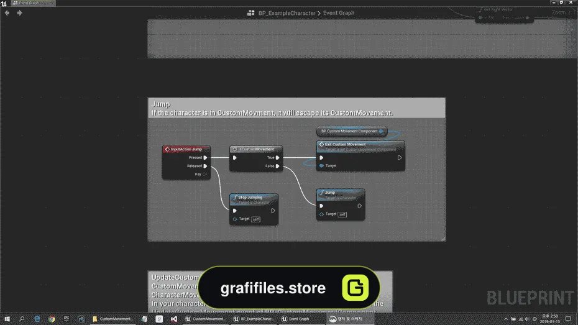Click Event Graph in the breadcrumb
Screen dimensions: 578x325
[x=339, y=13]
